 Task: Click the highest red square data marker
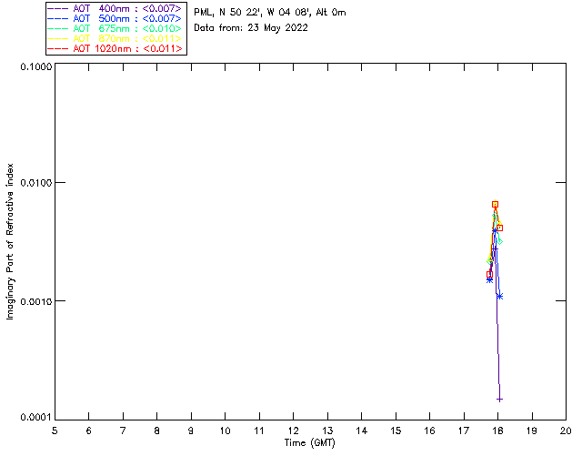coord(495,205)
